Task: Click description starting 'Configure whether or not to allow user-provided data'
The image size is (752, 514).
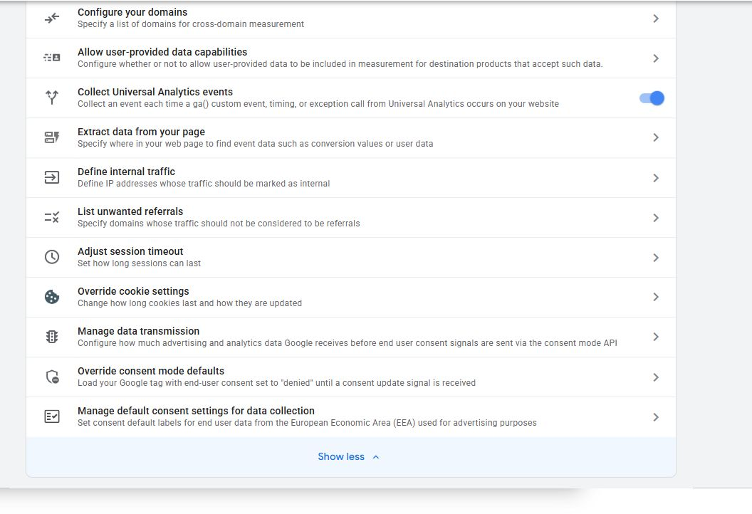Action: 340,64
